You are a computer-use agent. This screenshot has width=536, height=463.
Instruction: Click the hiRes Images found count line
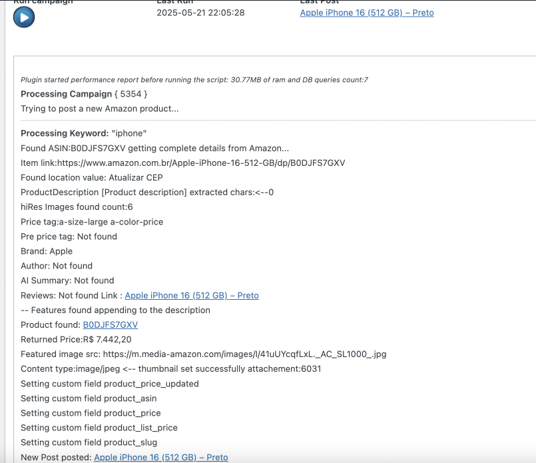pos(77,207)
